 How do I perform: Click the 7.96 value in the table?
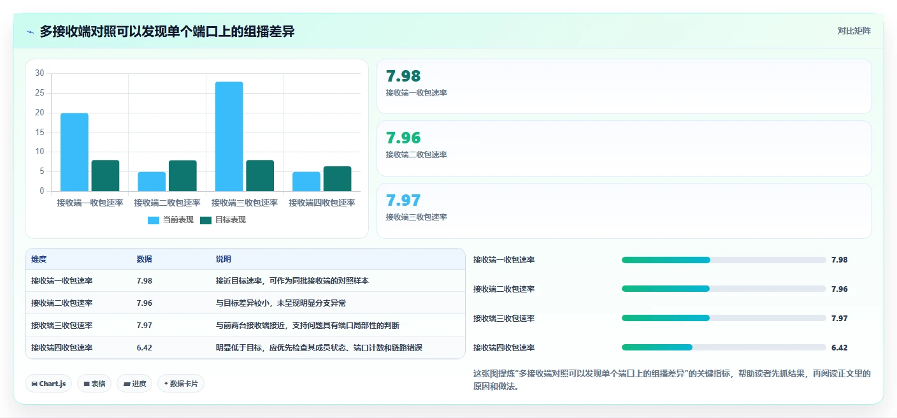(144, 303)
